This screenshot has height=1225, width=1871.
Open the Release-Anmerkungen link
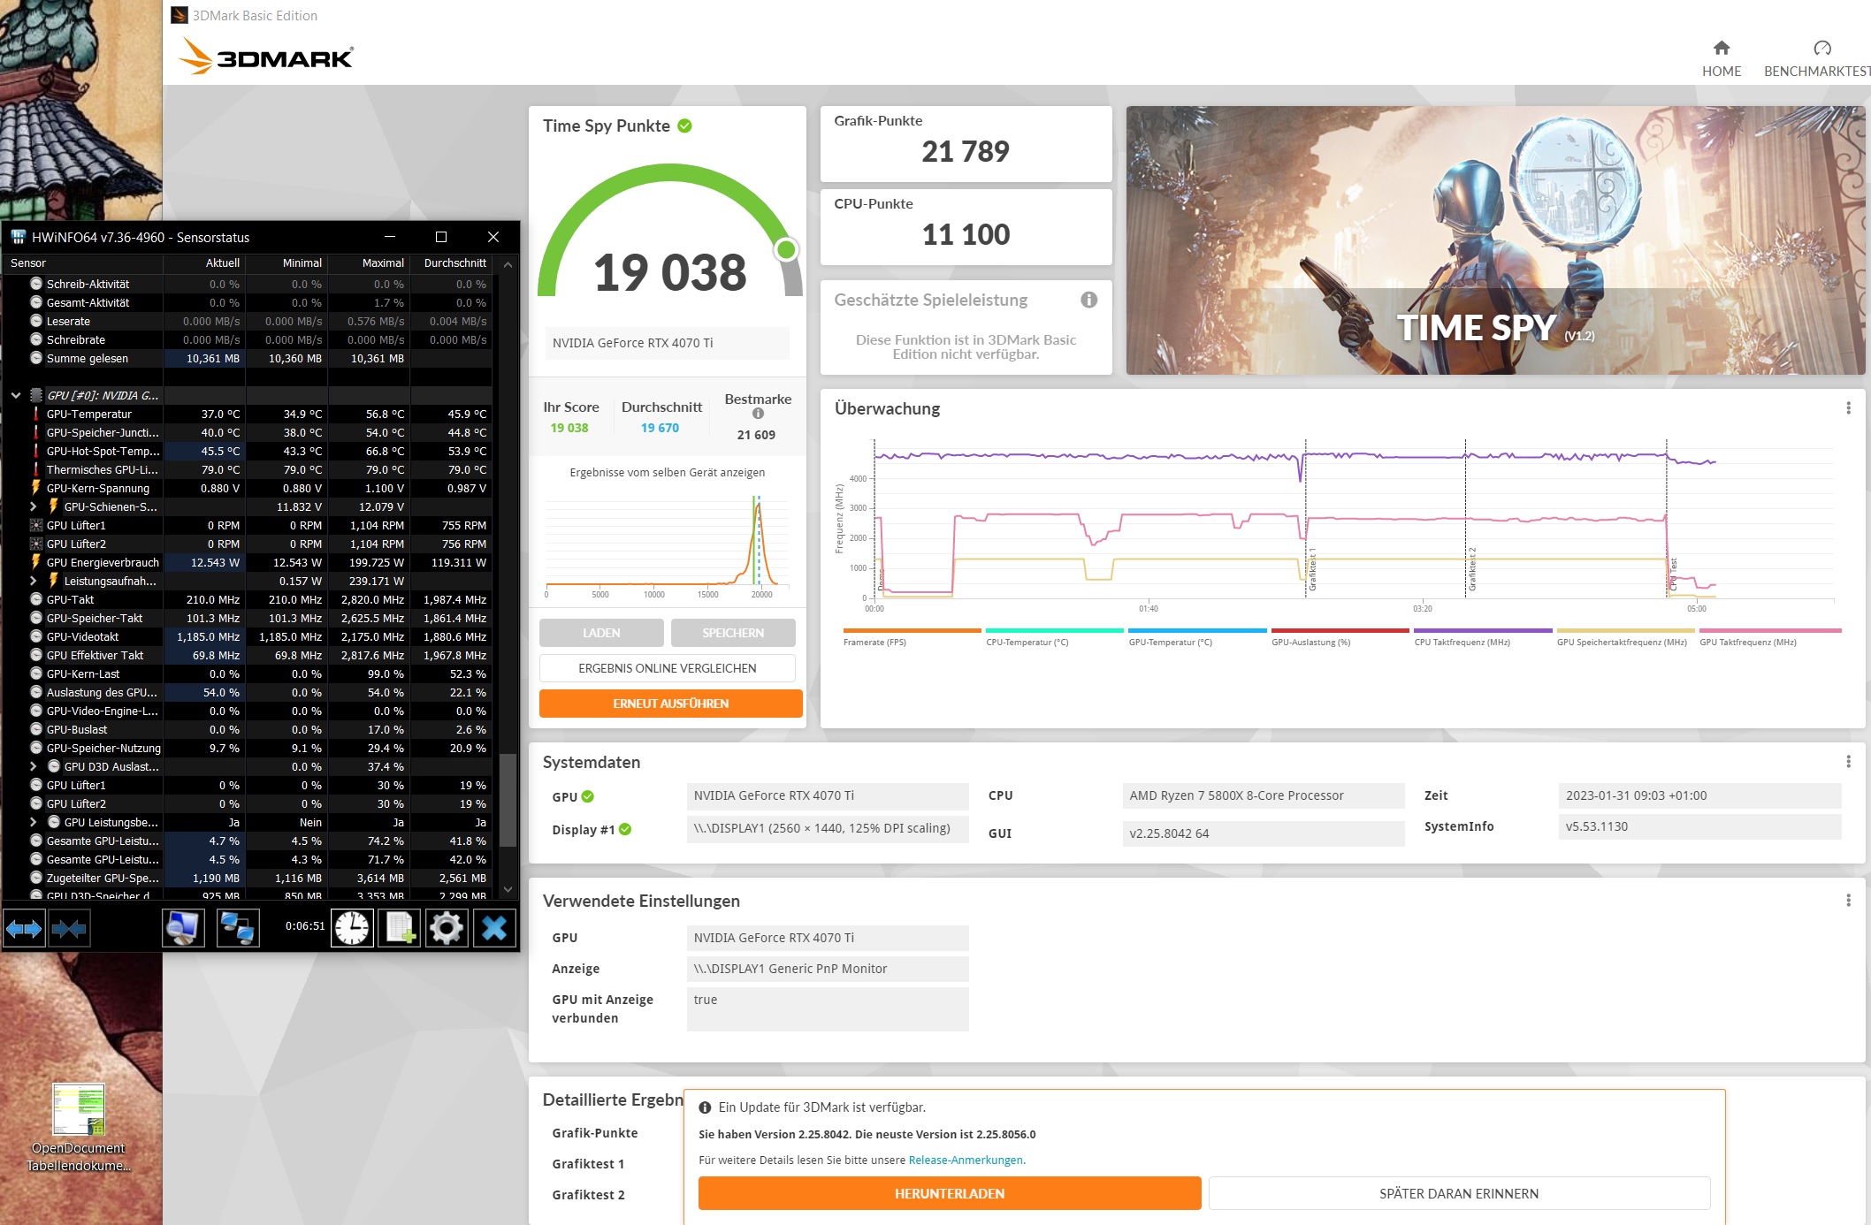coord(966,1160)
